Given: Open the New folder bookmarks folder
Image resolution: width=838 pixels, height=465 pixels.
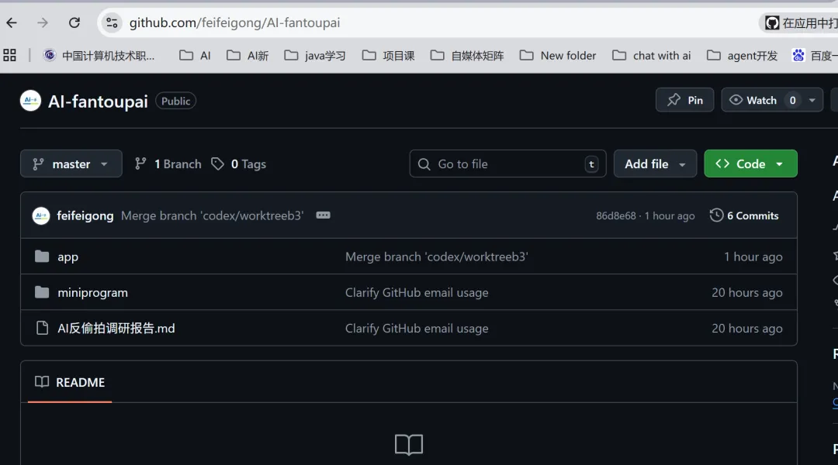Looking at the screenshot, I should tap(557, 55).
